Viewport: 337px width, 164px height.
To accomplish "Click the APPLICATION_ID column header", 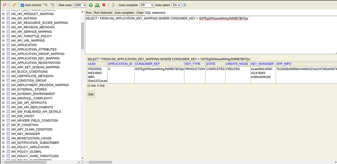I will [x=120, y=64].
